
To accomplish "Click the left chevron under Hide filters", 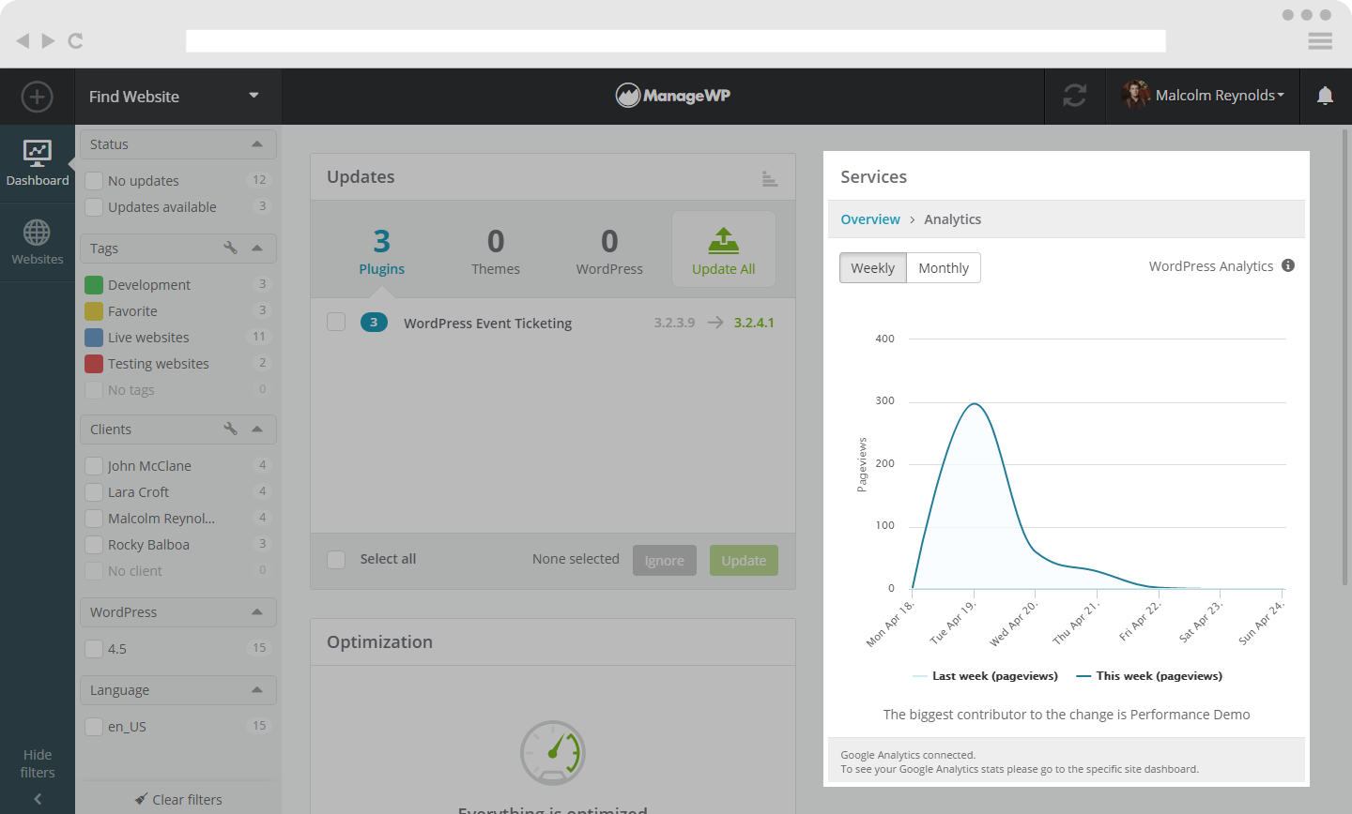I will click(38, 799).
